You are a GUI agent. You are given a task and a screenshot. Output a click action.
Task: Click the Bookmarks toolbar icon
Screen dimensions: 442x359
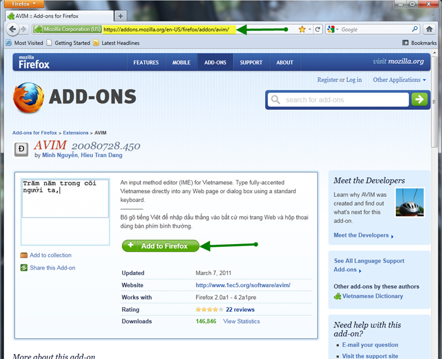tap(405, 43)
